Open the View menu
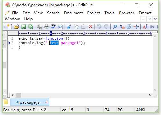The width and height of the screenshot is (161, 115). pos(38,13)
